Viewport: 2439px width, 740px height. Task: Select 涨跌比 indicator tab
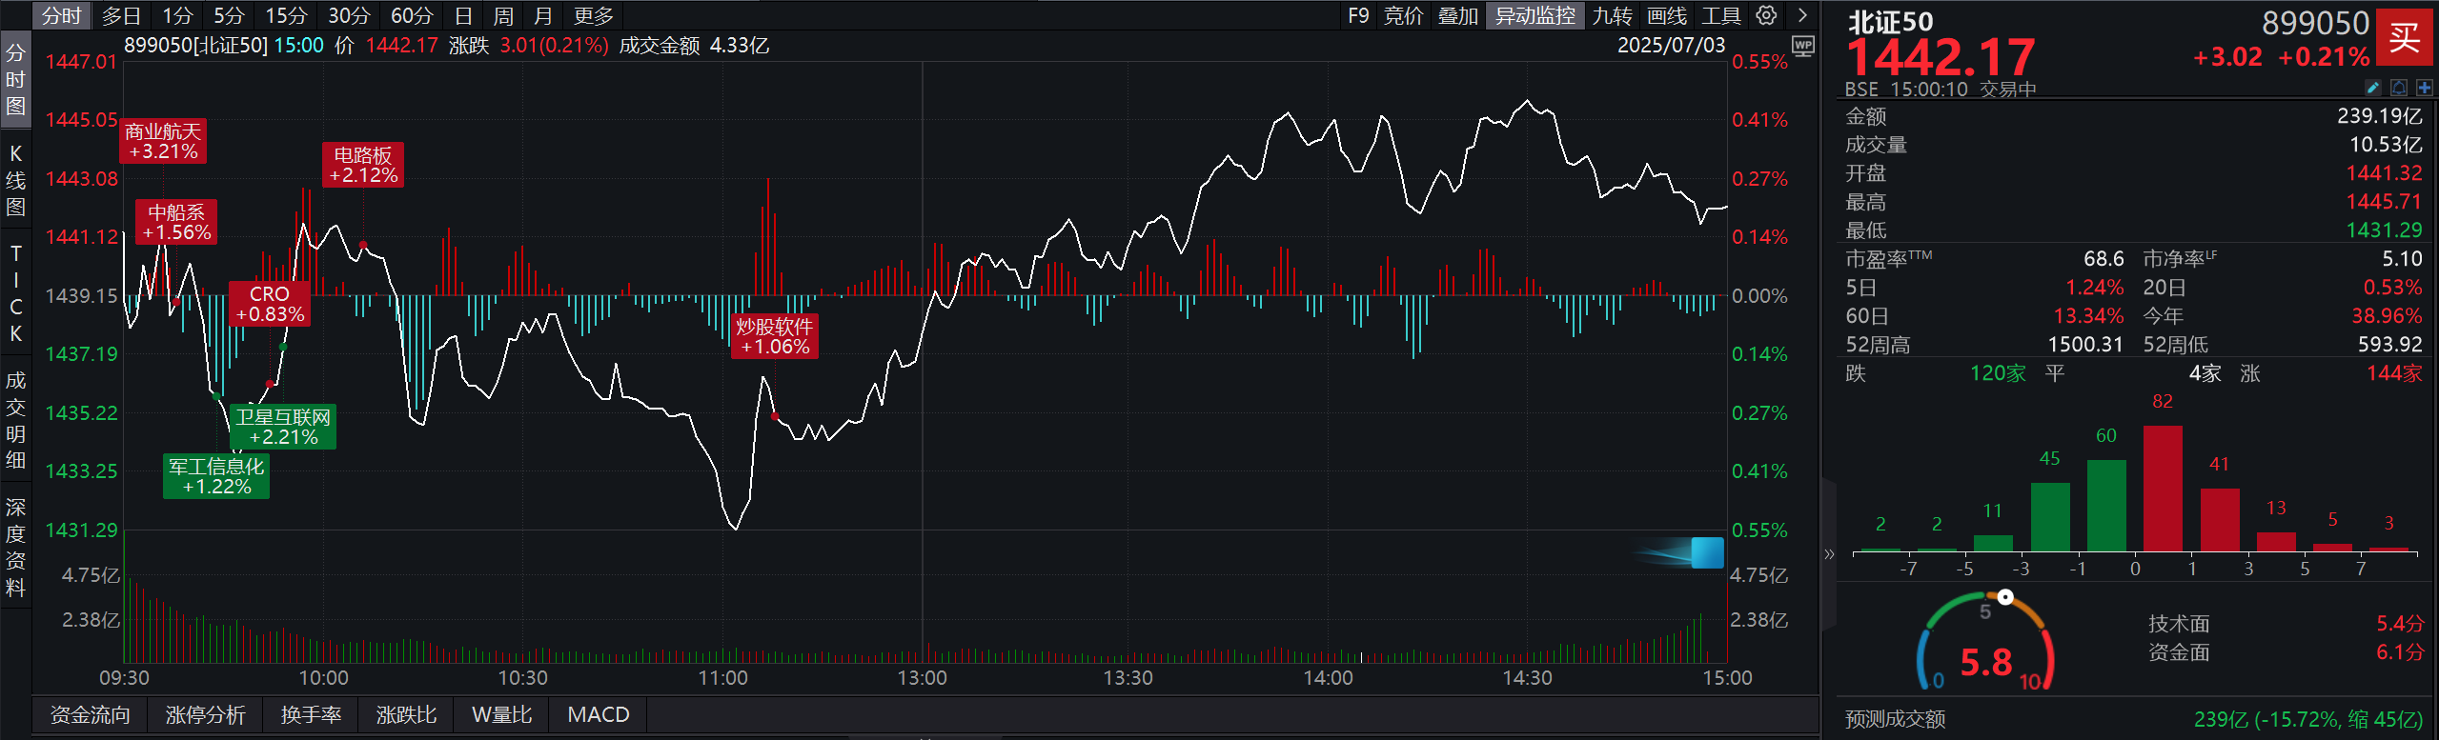tap(406, 714)
